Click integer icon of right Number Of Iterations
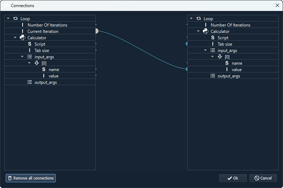Image resolution: width=283 pixels, height=188 pixels. pyautogui.click(x=206, y=25)
